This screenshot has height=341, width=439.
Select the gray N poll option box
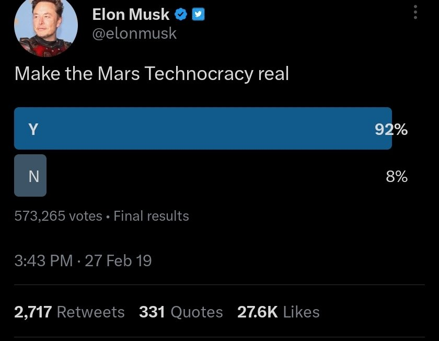30,176
